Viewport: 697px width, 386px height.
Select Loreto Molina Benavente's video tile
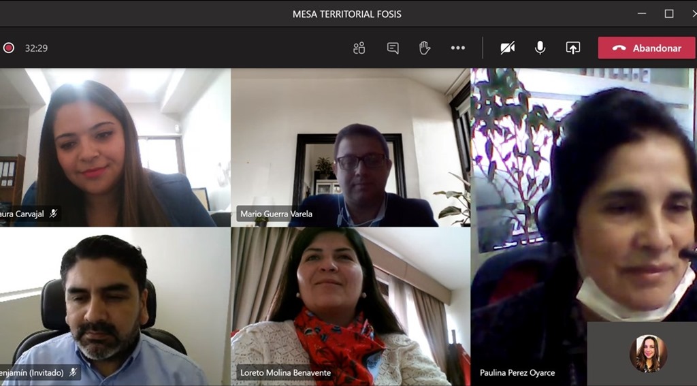351,307
